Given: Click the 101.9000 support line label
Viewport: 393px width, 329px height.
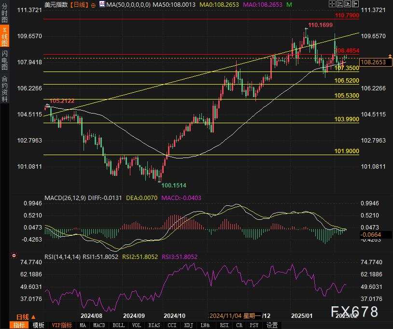Looking at the screenshot, I should [347, 151].
